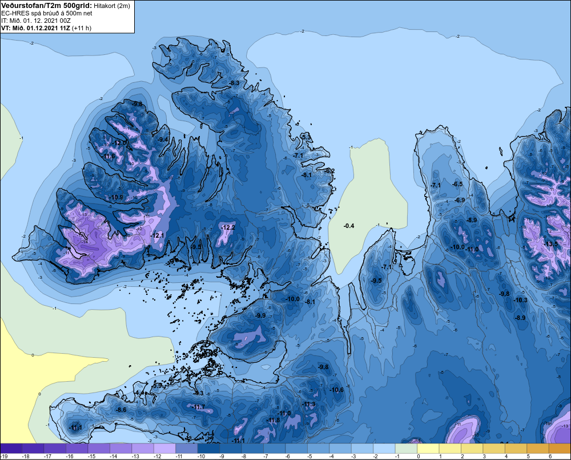Click the '-12.0' temperature label
571x460 pixels.
click(119, 143)
